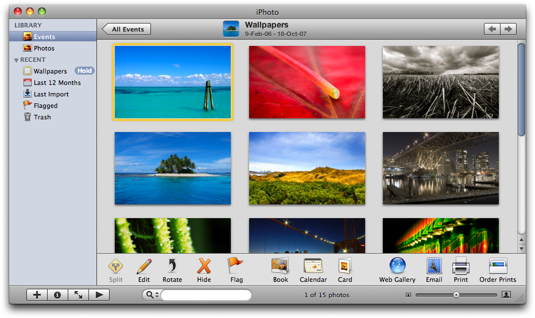Go to the next event arrow
This screenshot has width=535, height=318.
pos(508,29)
